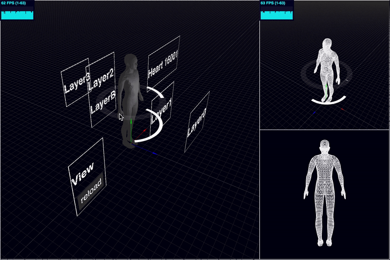Click the shaded human model in main view

[x=130, y=99]
